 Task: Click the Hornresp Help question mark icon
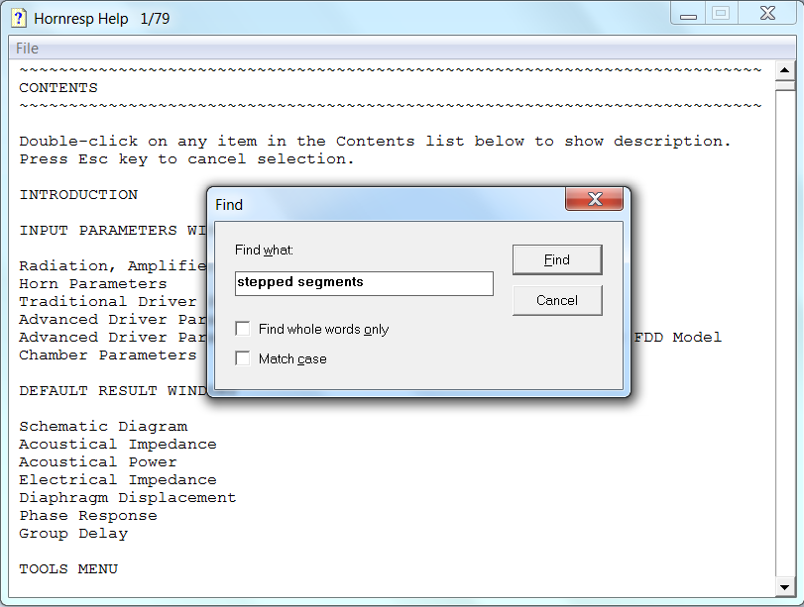pos(19,18)
